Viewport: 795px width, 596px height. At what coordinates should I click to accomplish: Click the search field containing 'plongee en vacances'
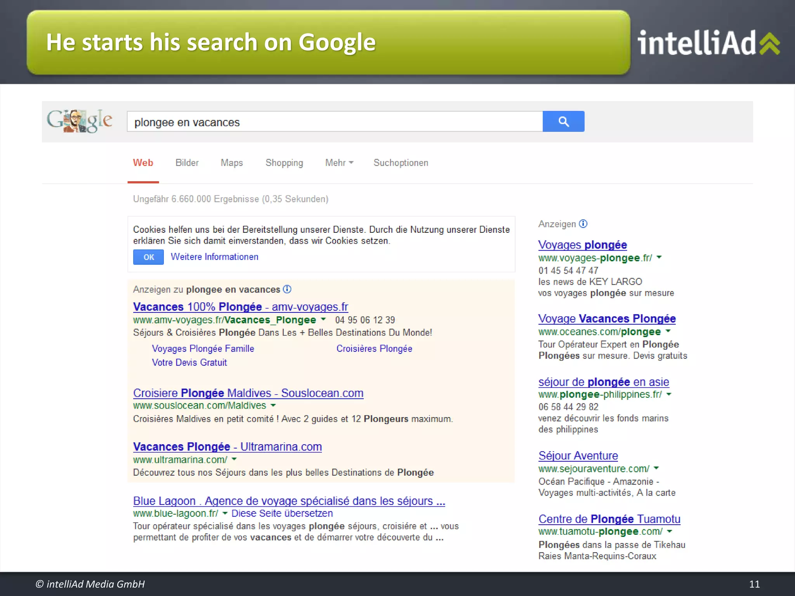click(335, 122)
